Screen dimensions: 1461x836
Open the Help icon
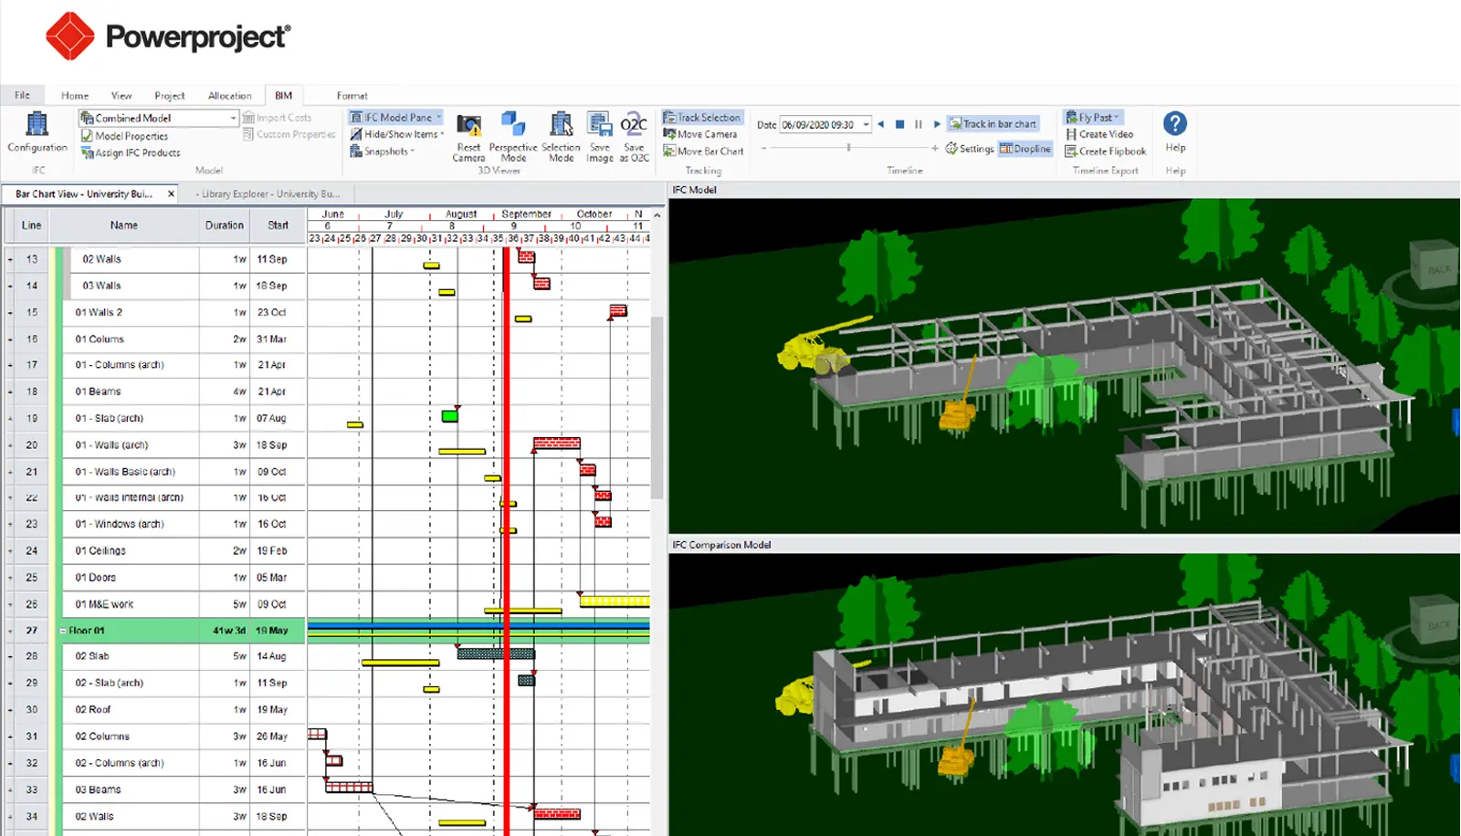point(1174,126)
